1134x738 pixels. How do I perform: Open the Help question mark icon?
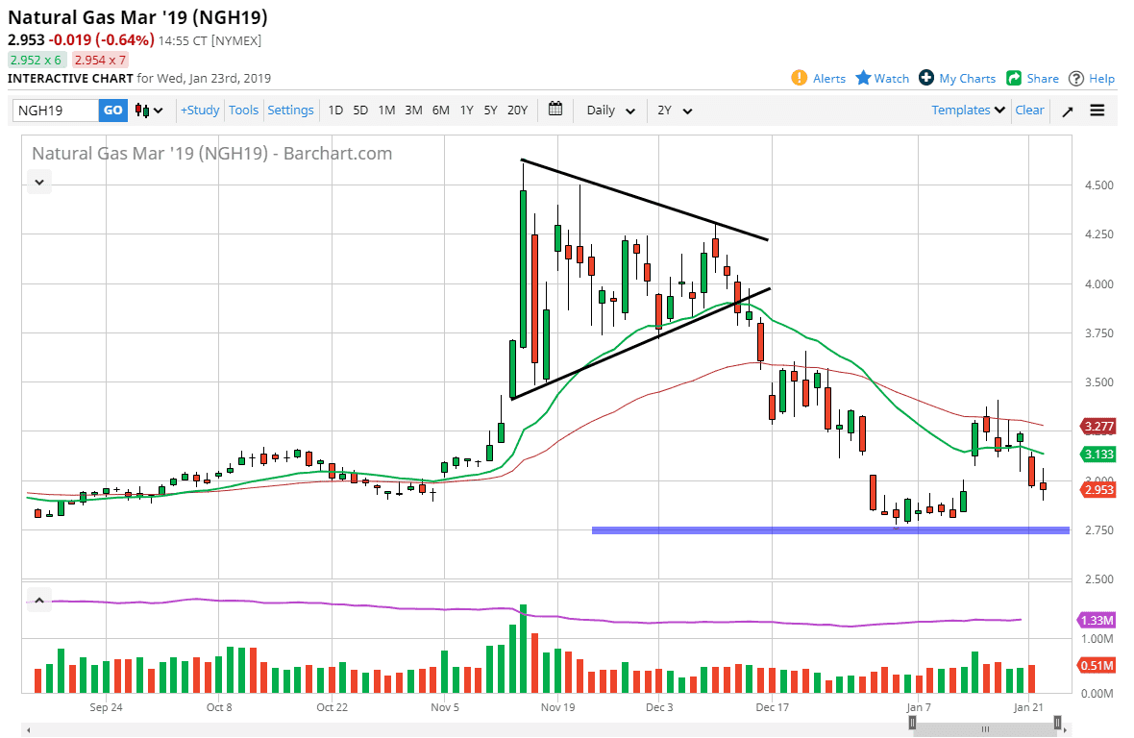coord(1077,78)
